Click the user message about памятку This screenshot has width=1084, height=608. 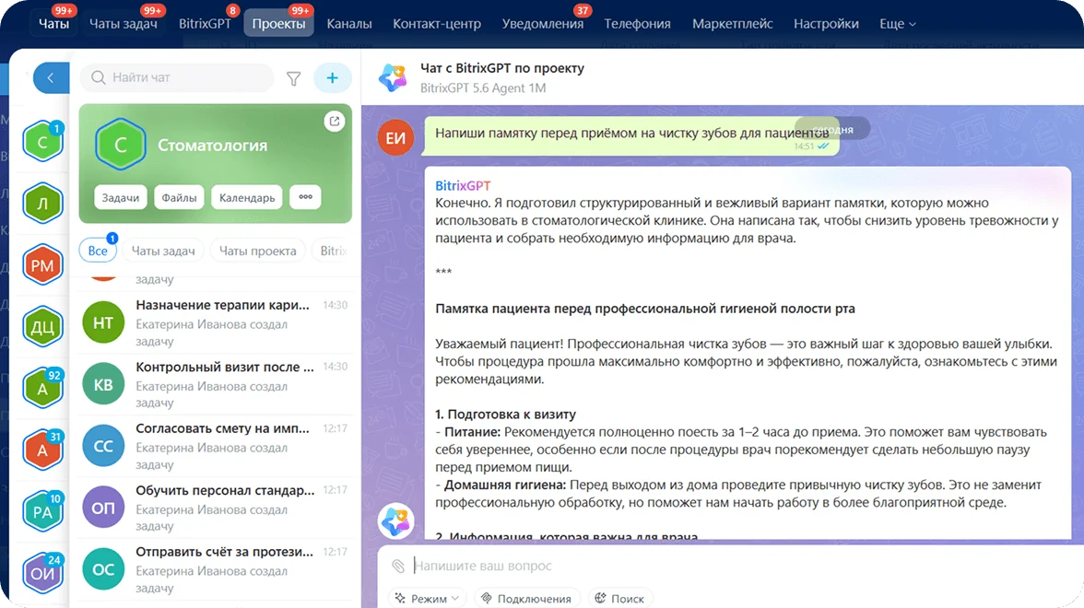click(x=631, y=135)
